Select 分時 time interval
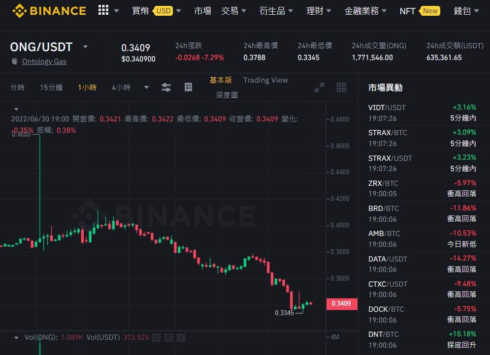The width and height of the screenshot is (490, 355). [17, 88]
